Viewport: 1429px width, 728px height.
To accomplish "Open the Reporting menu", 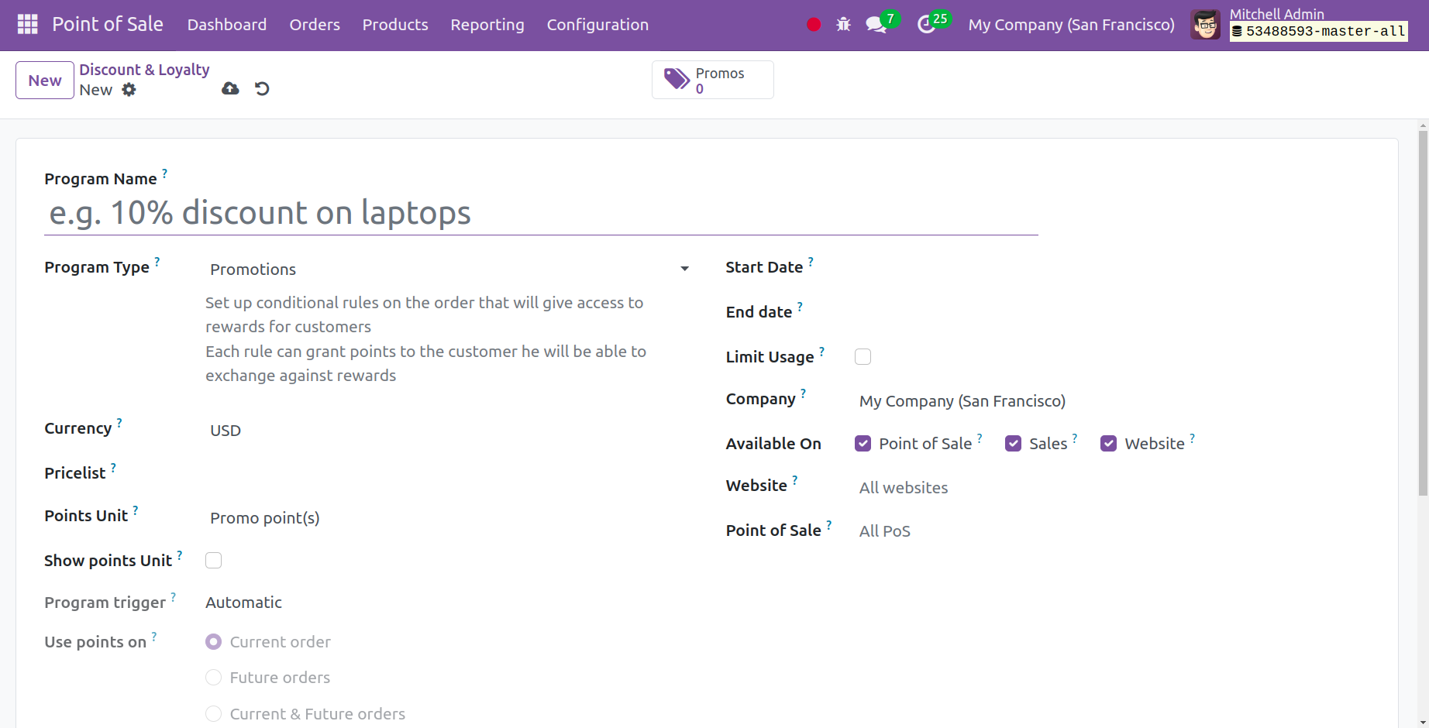I will [x=487, y=25].
